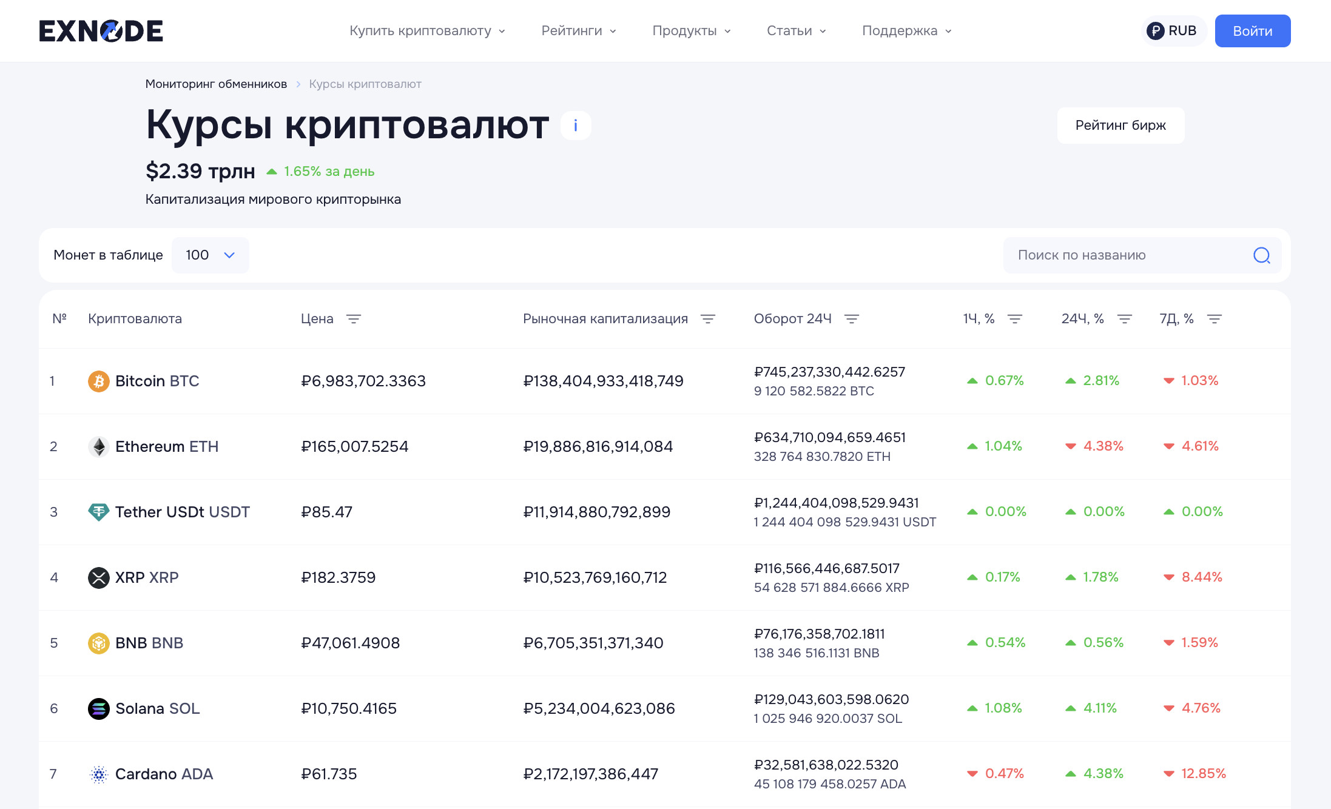Click the info icon beside page title
This screenshot has width=1331, height=809.
pos(575,126)
